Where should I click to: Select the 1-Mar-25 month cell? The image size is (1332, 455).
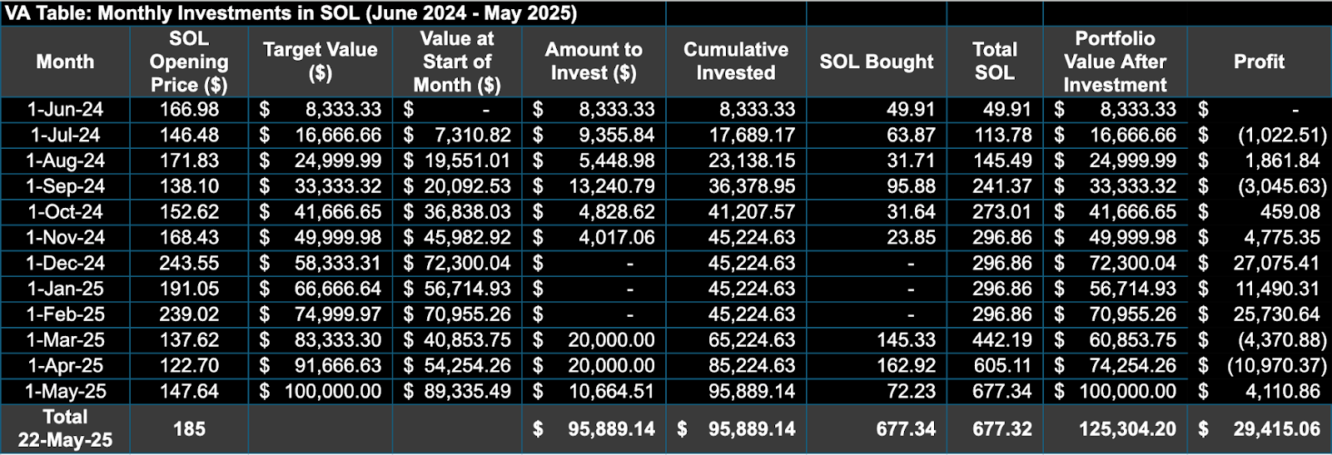click(65, 339)
